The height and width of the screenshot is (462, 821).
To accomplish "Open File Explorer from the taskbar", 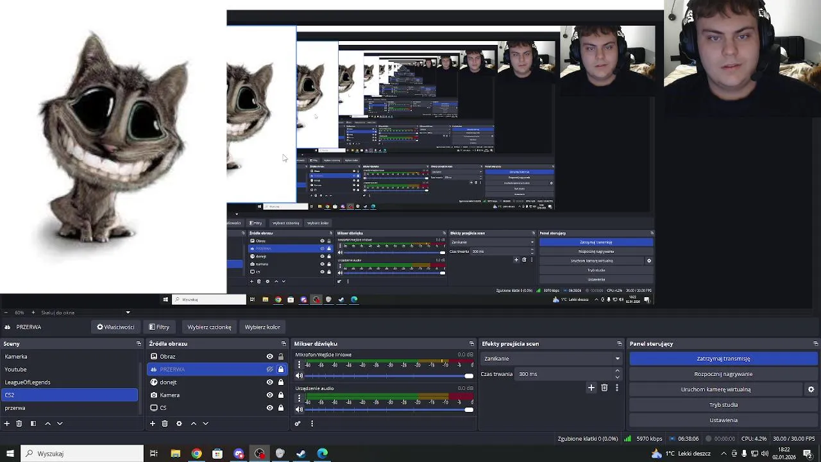I will [175, 454].
